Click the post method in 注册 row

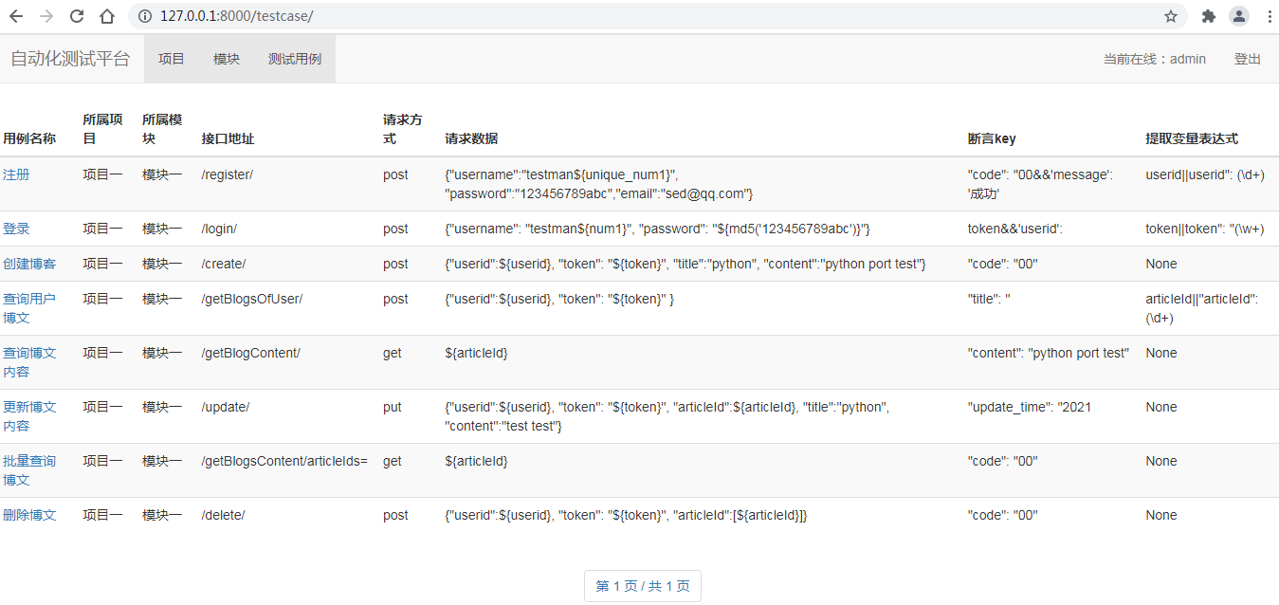pos(396,174)
